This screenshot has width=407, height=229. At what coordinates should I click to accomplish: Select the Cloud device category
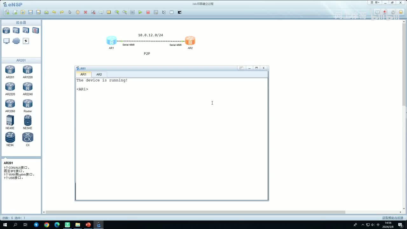16,41
